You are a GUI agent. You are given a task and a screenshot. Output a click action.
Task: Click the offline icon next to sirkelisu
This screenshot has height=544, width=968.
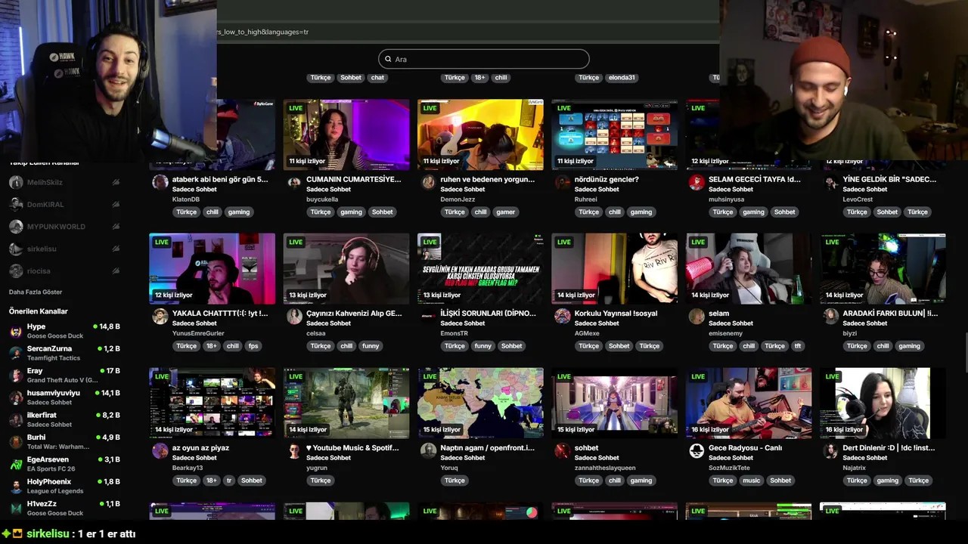tap(116, 249)
